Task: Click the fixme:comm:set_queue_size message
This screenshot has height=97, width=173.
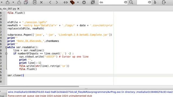Action: pos(50,96)
